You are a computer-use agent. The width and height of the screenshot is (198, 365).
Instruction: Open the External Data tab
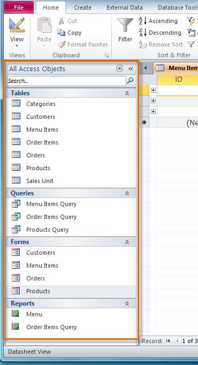point(125,7)
